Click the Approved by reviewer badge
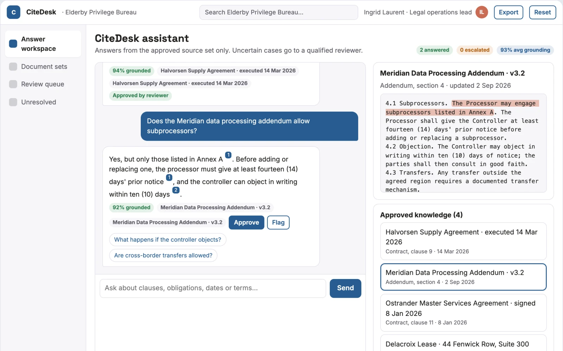The height and width of the screenshot is (351, 563). tap(140, 95)
